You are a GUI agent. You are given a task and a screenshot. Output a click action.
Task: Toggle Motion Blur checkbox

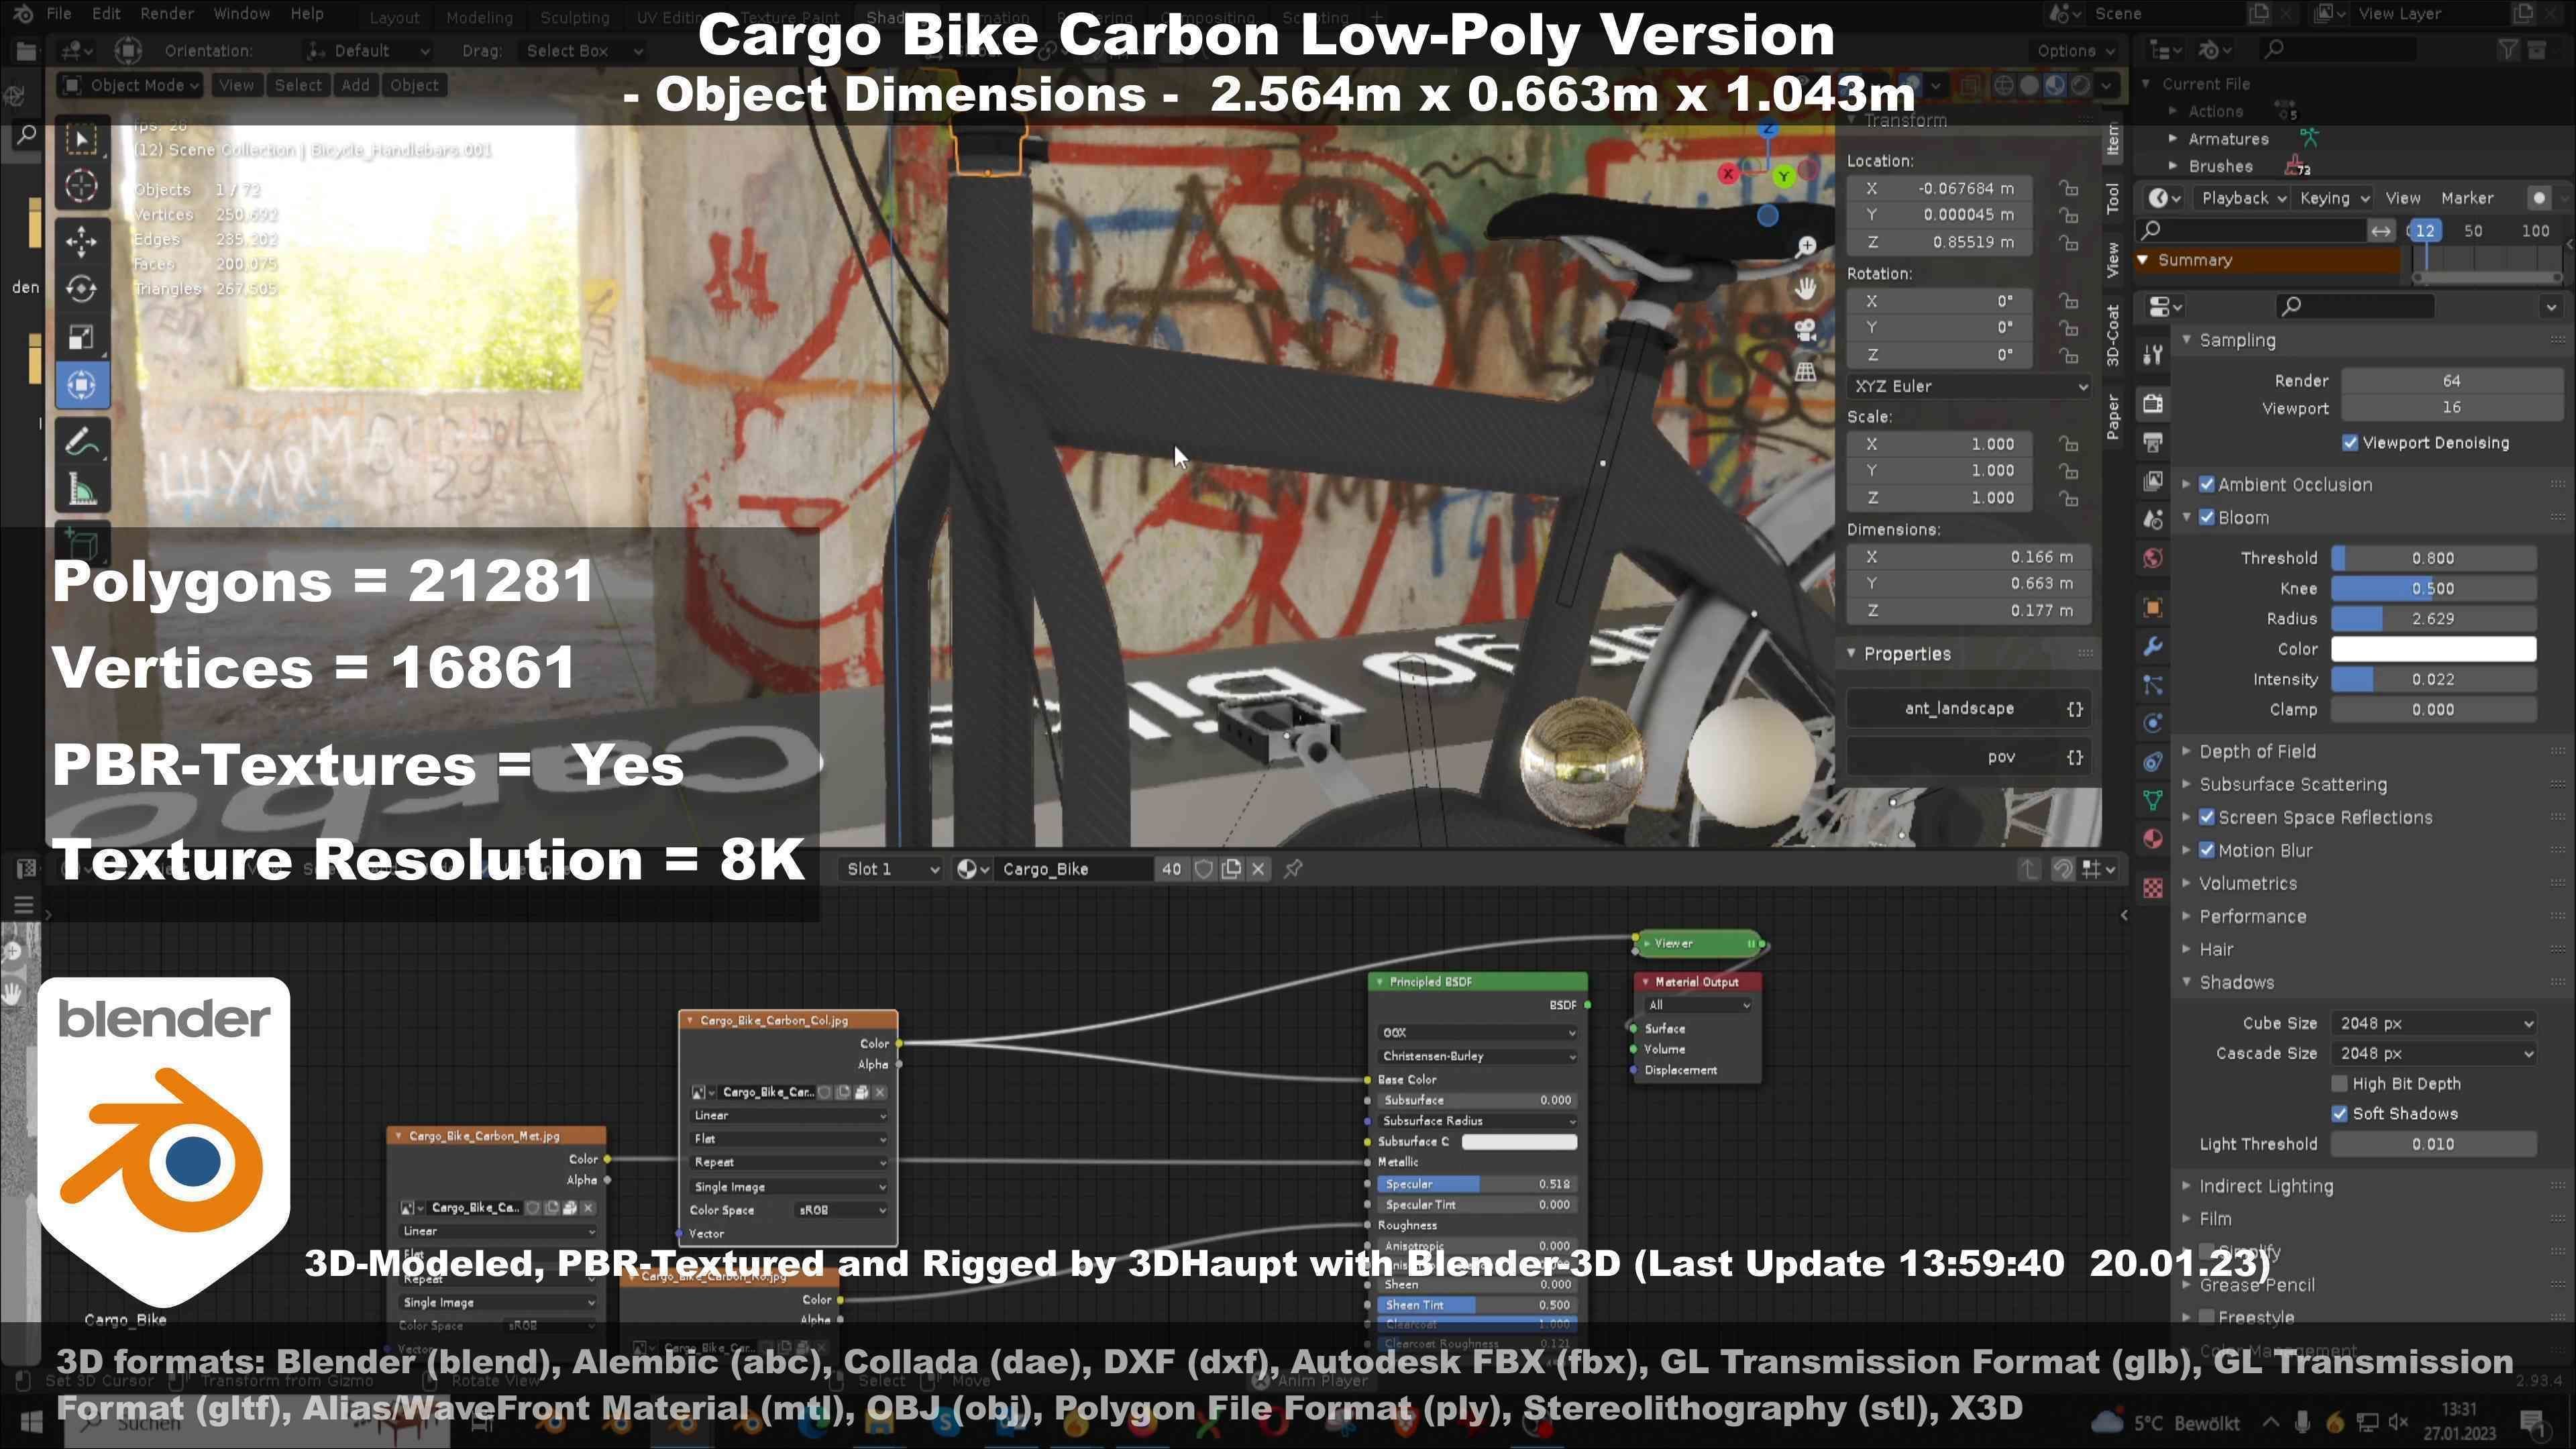coord(2207,850)
